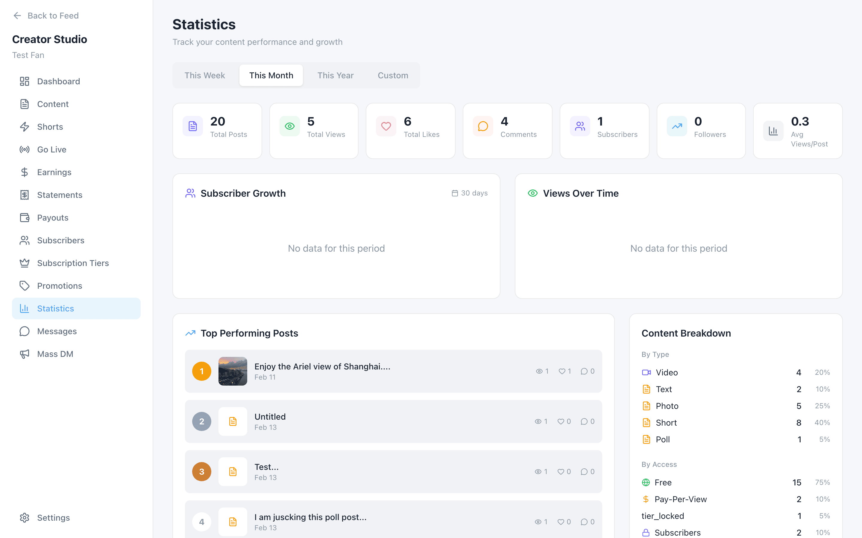Click the Short type row
Screen dimensions: 862x538
point(736,423)
